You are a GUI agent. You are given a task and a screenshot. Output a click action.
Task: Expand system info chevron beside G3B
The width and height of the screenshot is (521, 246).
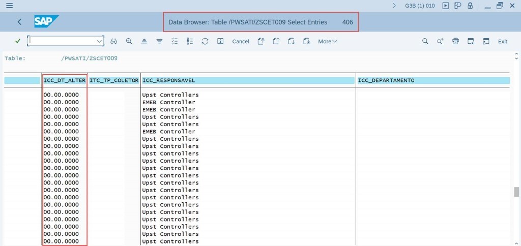point(394,6)
